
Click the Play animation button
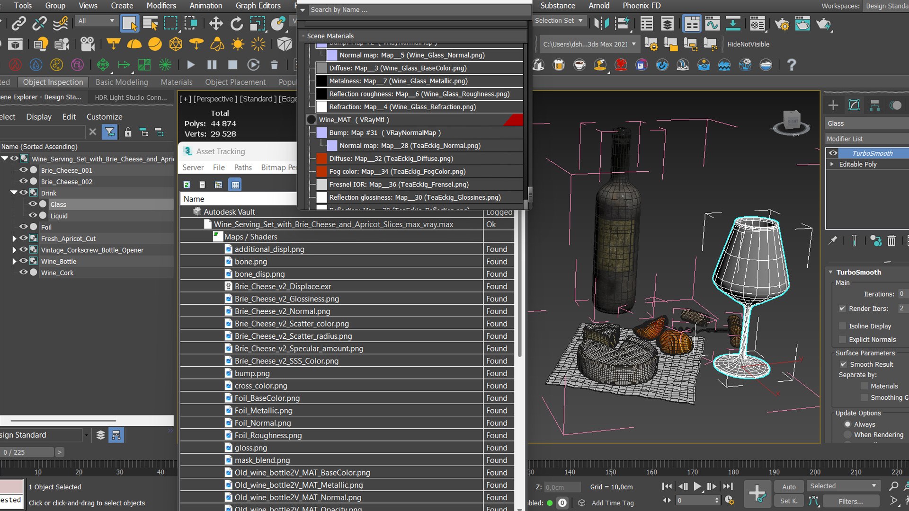697,486
